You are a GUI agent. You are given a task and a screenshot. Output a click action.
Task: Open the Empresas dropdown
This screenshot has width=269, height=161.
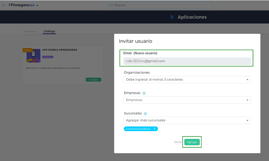point(187,100)
